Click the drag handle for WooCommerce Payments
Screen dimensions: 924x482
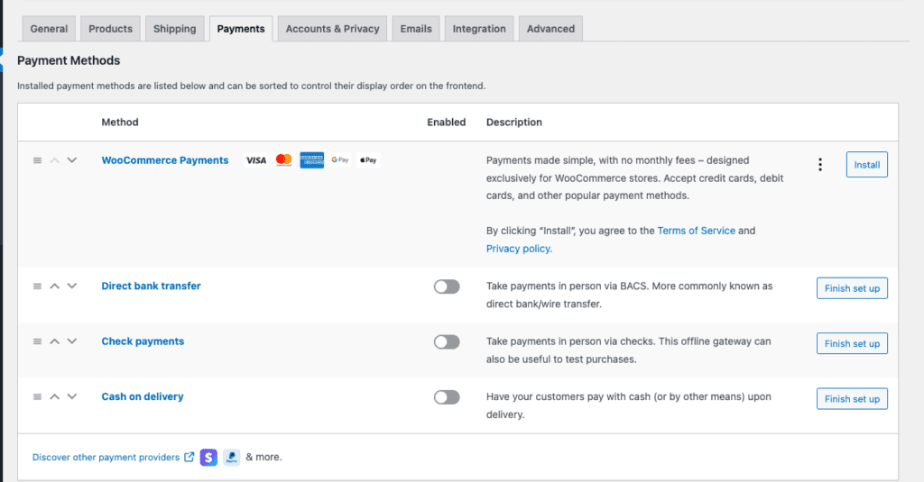(x=37, y=160)
